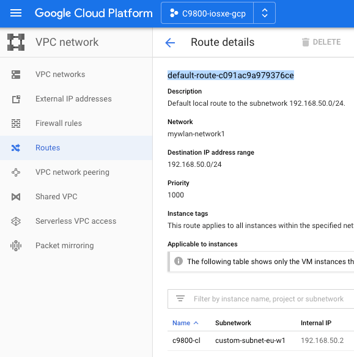Click the Priority field label
The width and height of the screenshot is (354, 357).
(x=179, y=183)
